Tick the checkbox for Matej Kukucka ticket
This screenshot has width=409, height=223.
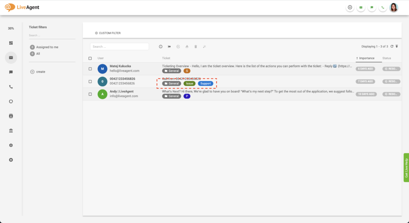pos(90,69)
